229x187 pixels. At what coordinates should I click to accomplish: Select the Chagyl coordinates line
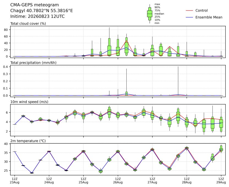[42, 11]
